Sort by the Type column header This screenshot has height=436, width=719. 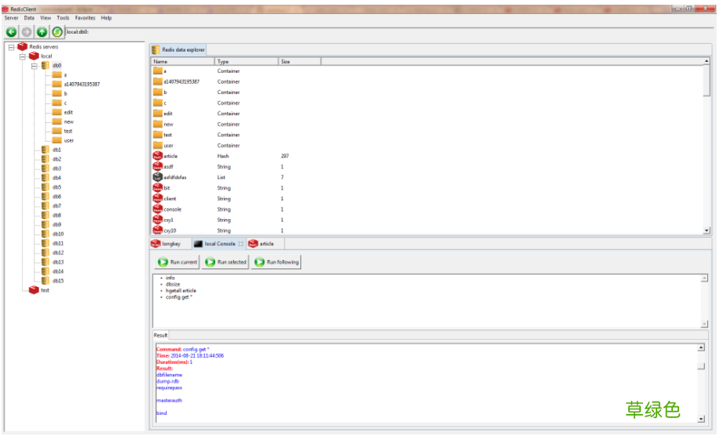pyautogui.click(x=246, y=61)
